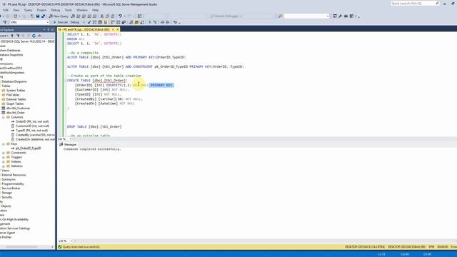457x257 pixels.
Task: Collapse the CREATE TABLE code block outline
Action: click(x=65, y=81)
